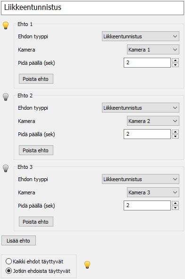Open Ehdon tyyppi dropdown in Ehto 3

coord(141,179)
